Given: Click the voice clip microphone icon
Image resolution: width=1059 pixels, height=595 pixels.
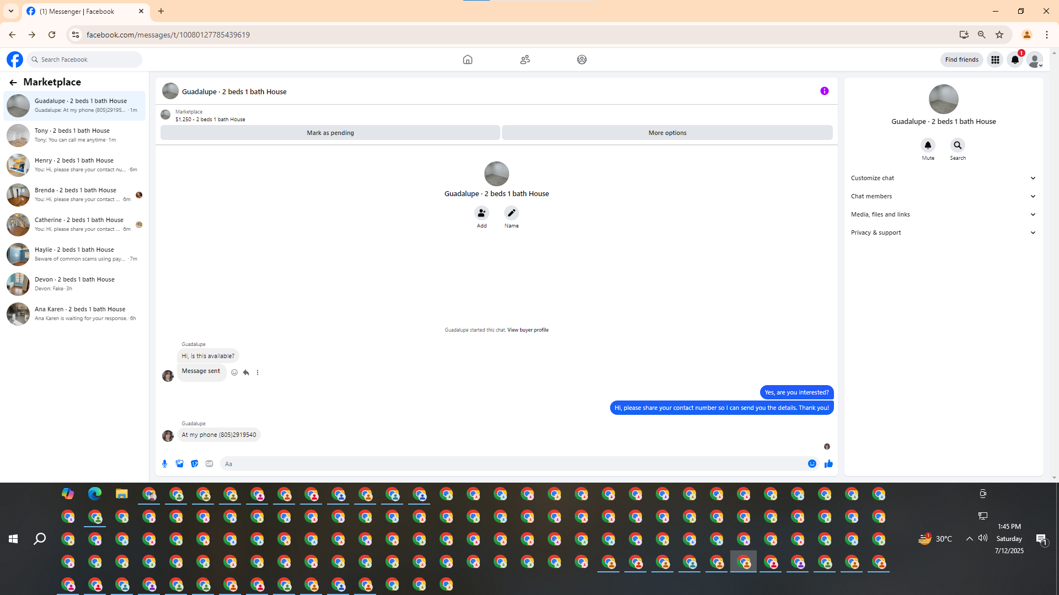Looking at the screenshot, I should tap(164, 464).
